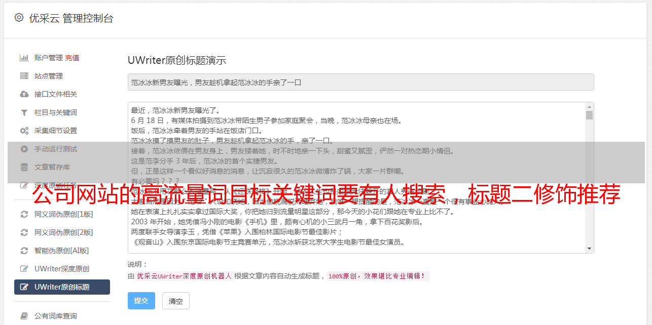Viewport: 652px width, 325px height.
Task: Click the refresh icon beside 同义词伪原创[1版]
Action: pos(24,214)
